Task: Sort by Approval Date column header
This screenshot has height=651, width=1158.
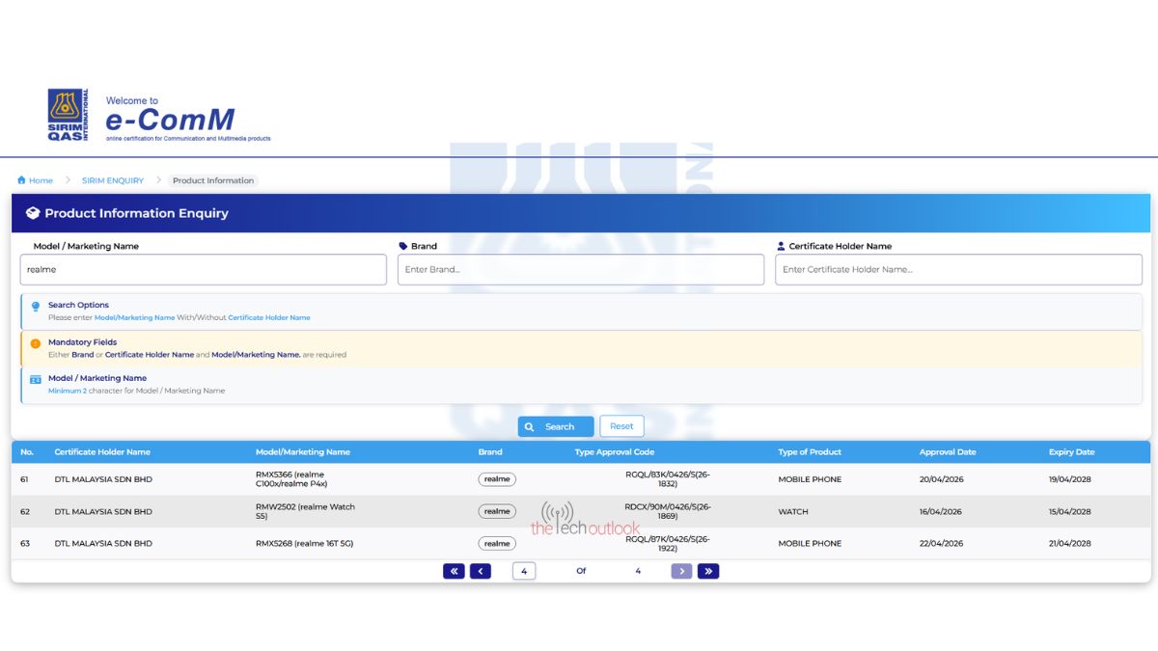Action: pyautogui.click(x=947, y=451)
